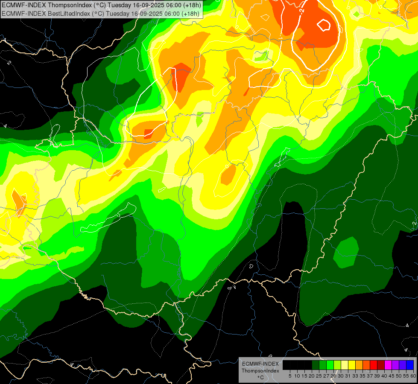This screenshot has height=384, width=418.
Task: Click legend scale value 27
Action: tap(326, 376)
